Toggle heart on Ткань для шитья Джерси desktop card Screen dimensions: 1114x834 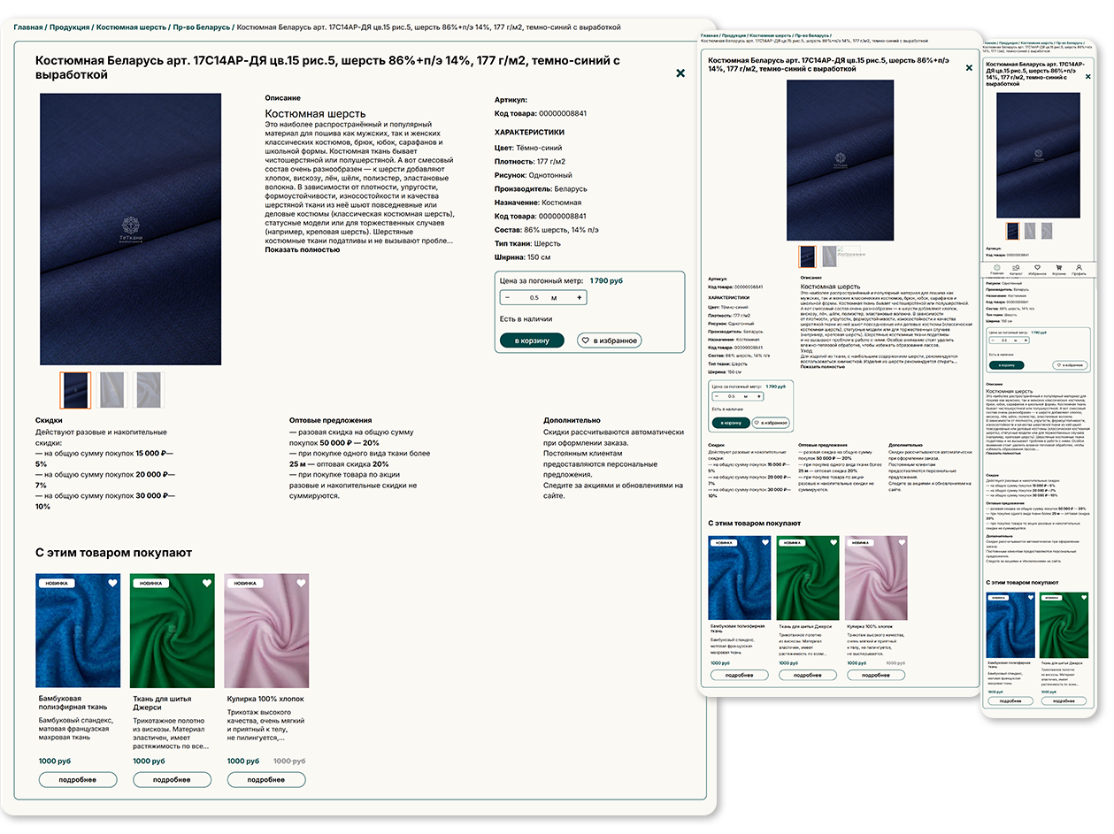[206, 583]
